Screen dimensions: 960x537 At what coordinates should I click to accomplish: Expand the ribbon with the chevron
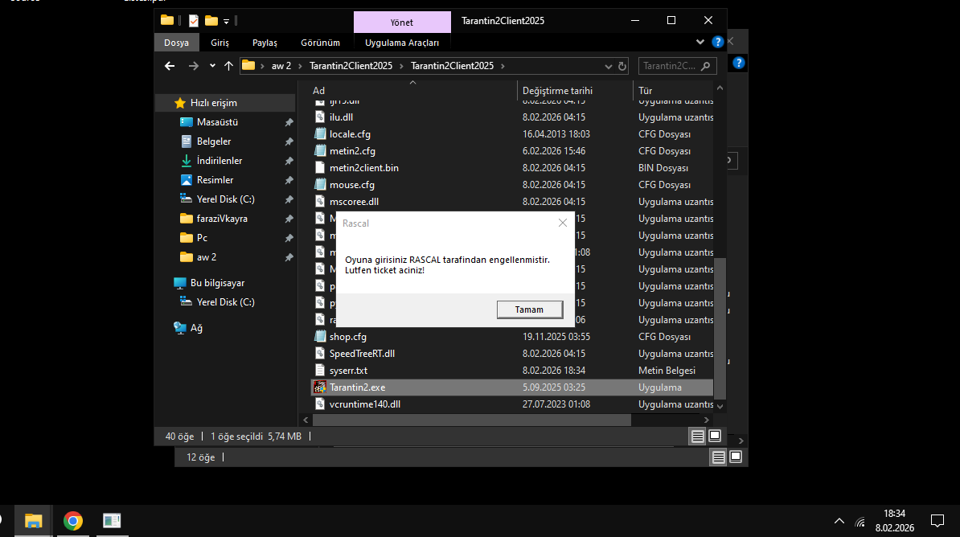699,43
